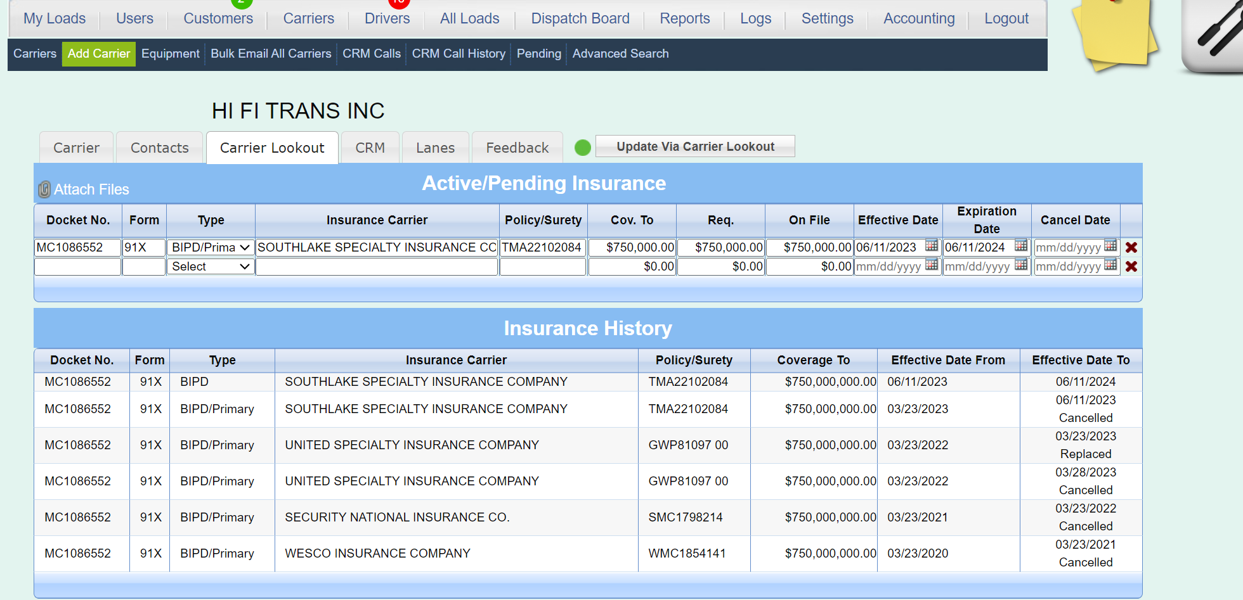The image size is (1243, 600).
Task: Open calendar picker for first row Expiration Date
Action: [1020, 246]
